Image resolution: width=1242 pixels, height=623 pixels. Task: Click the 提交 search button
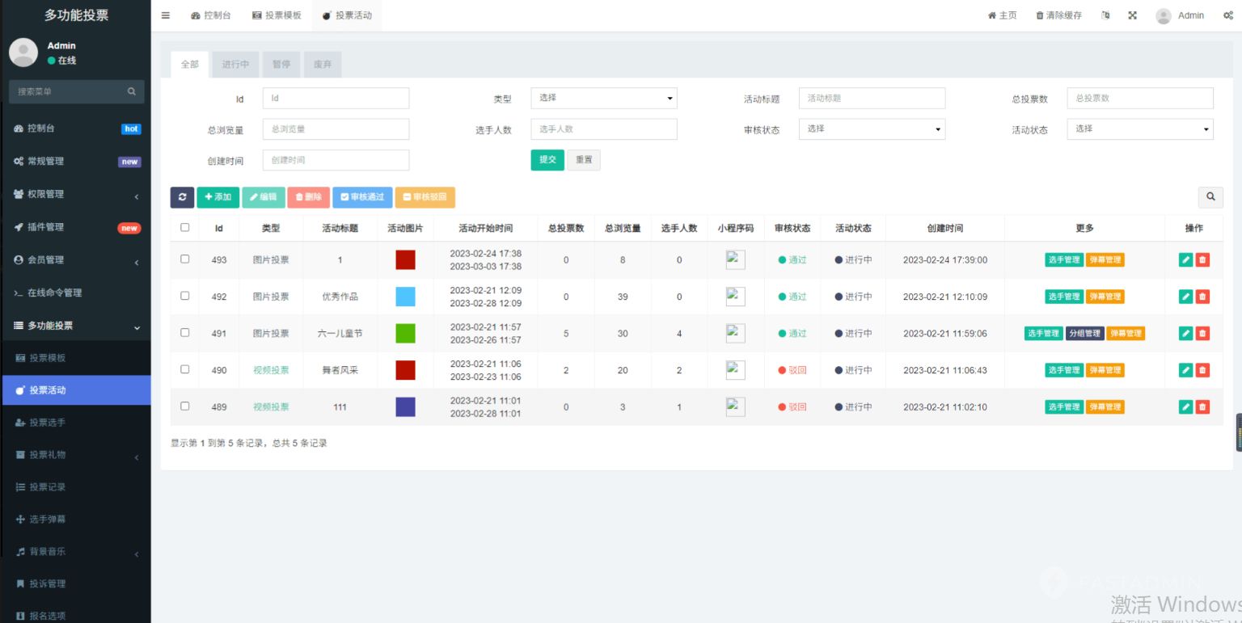point(547,160)
